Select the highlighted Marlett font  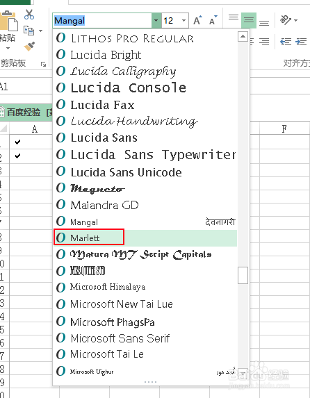point(145,238)
